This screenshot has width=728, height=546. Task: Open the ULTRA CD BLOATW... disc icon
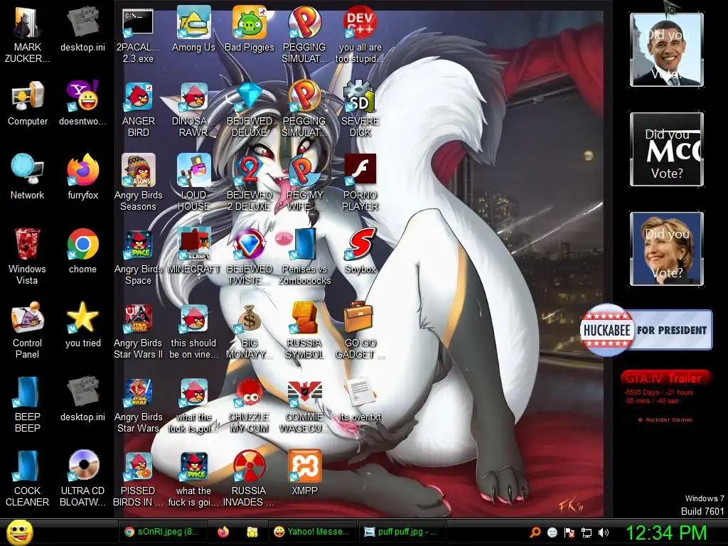[x=82, y=478]
